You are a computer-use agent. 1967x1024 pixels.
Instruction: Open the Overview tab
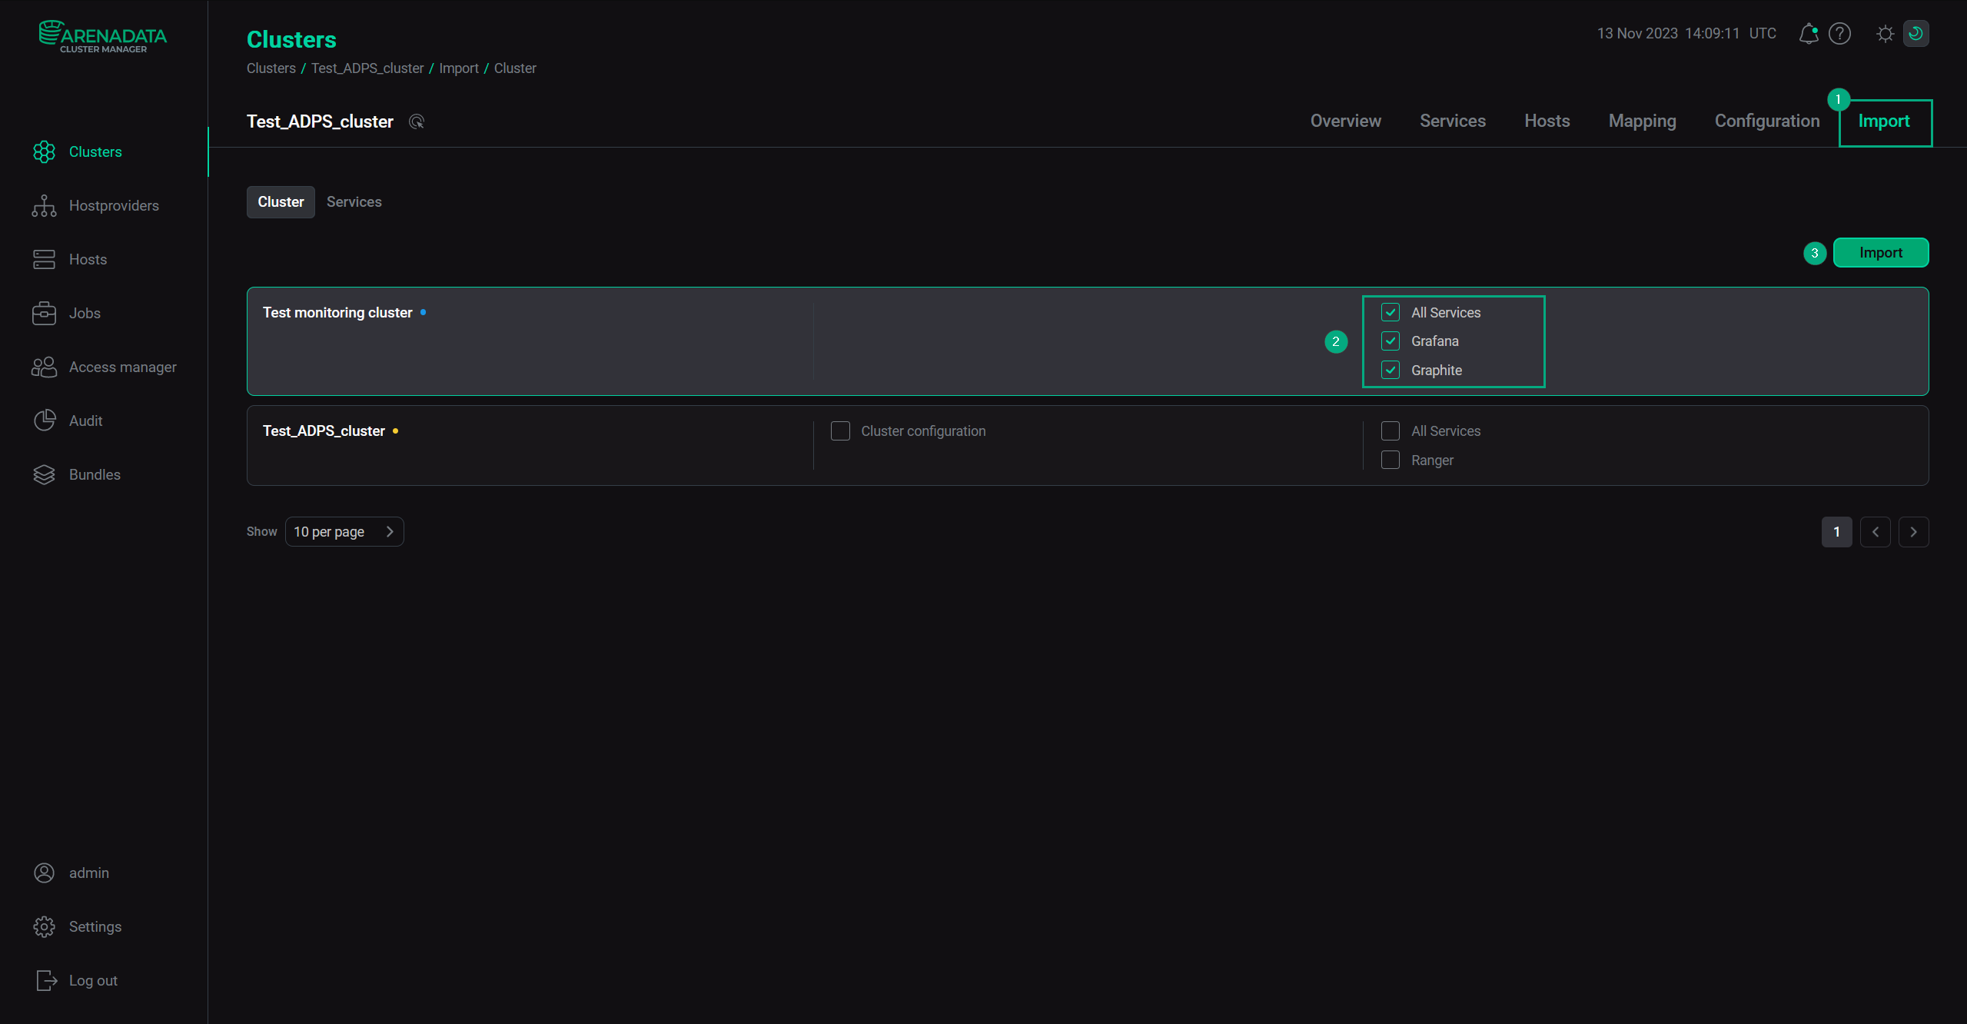click(x=1345, y=121)
